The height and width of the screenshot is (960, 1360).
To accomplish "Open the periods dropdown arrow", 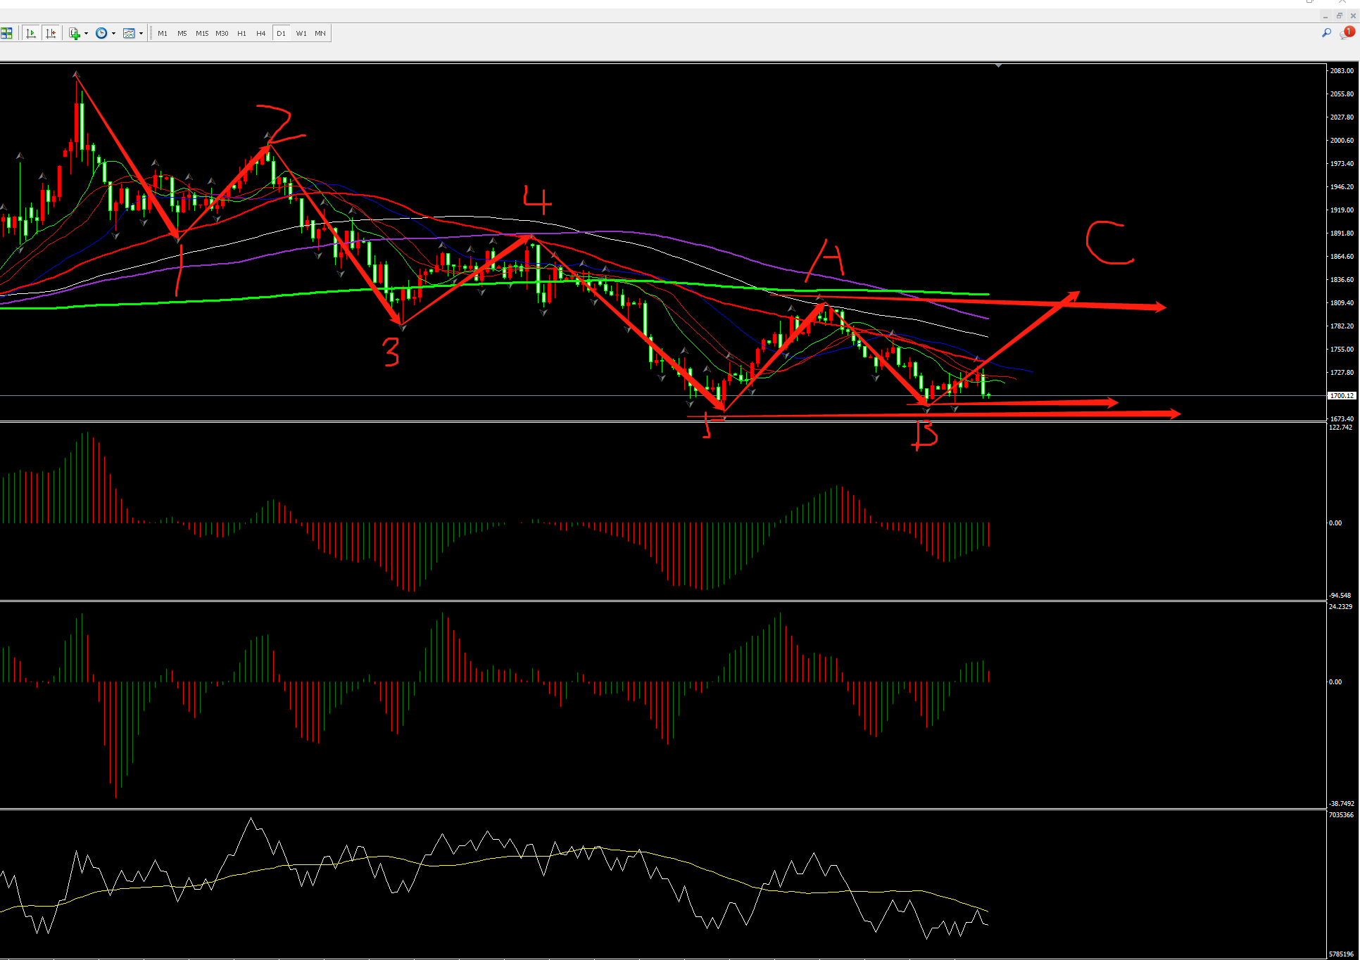I will click(113, 33).
